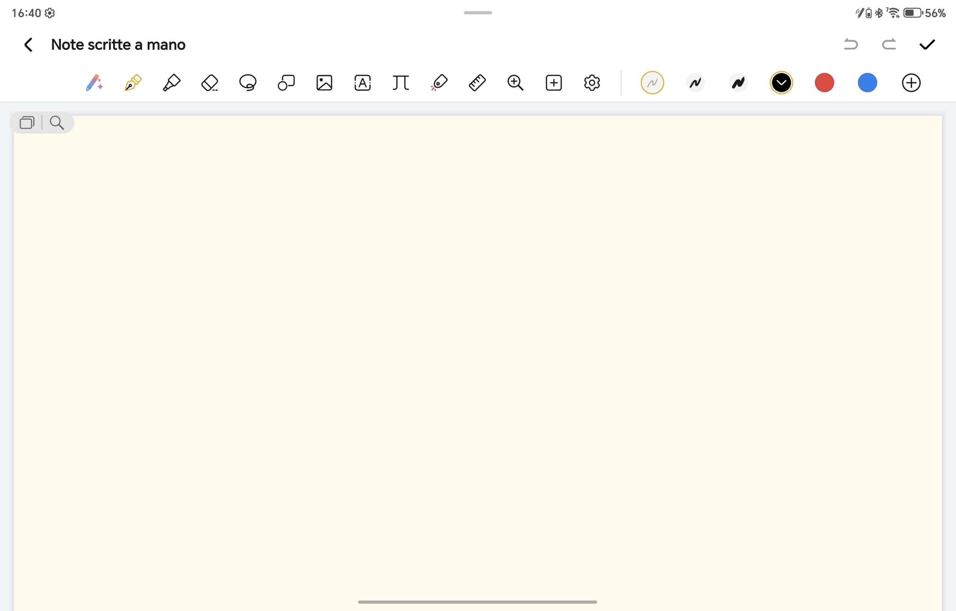Open the pages overview icon

pyautogui.click(x=27, y=123)
